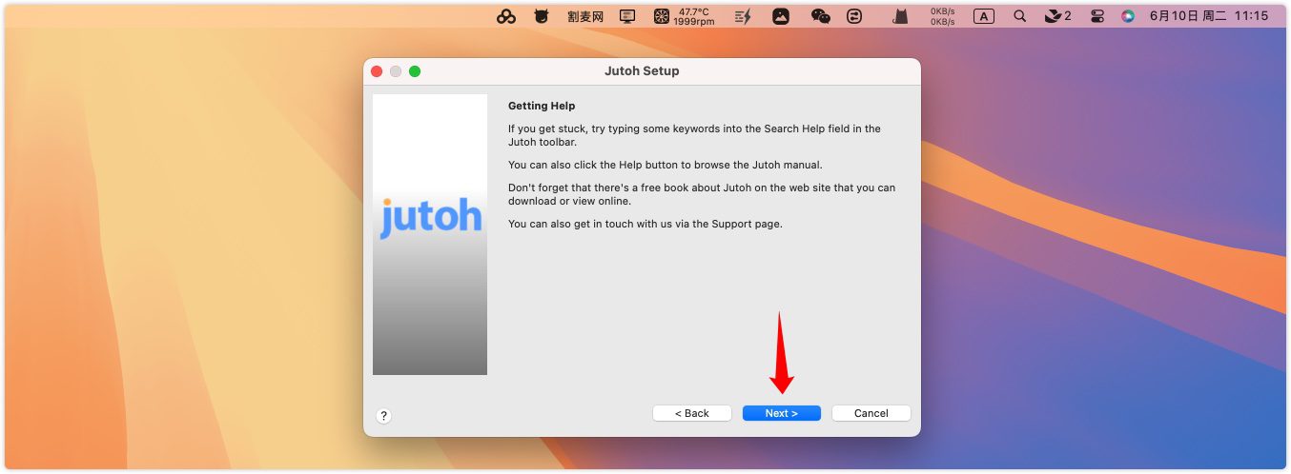Go back with the Back button
1291x474 pixels.
(691, 413)
